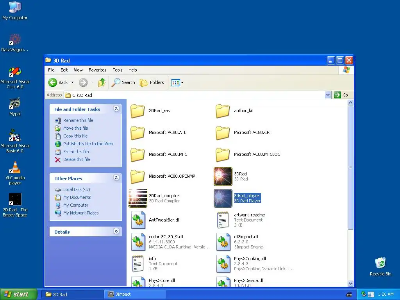Open the Back button history dropdown arrow

coord(72,82)
